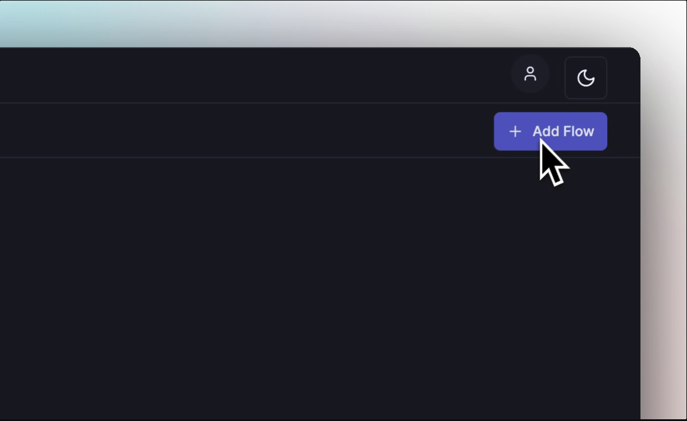Click the user profile icon
Image resolution: width=687 pixels, height=421 pixels.
530,74
